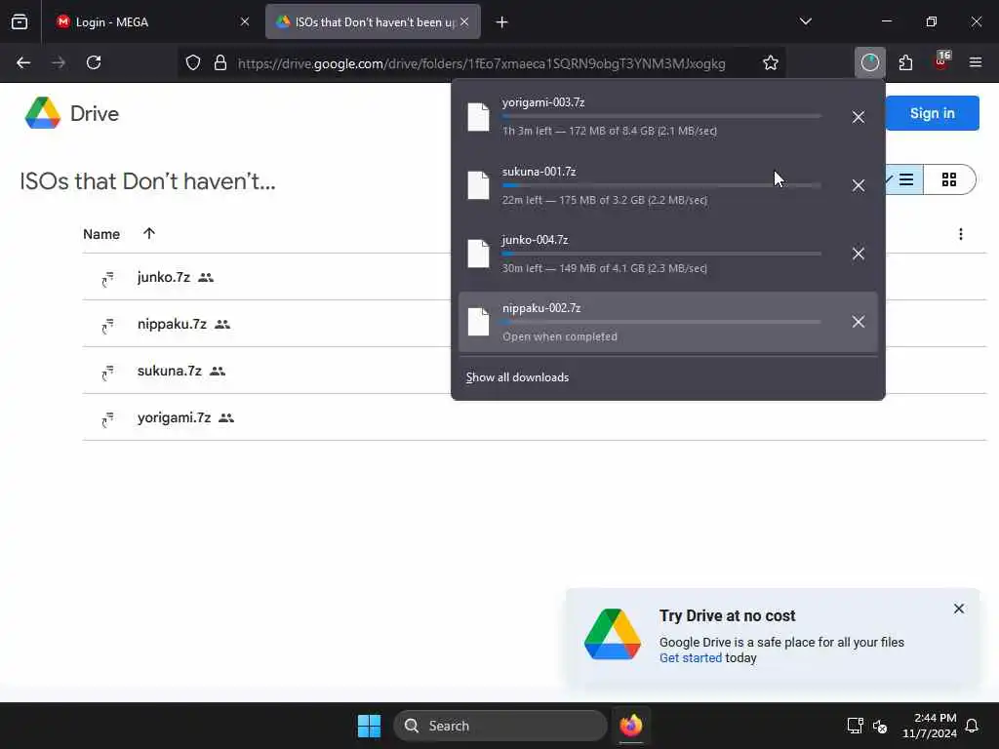This screenshot has width=999, height=749.
Task: Select the sukuna.7z file row
Action: pos(534,371)
